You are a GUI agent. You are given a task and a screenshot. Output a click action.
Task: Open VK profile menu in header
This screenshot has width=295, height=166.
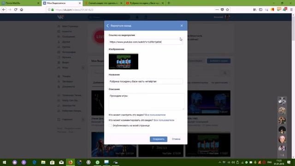coord(222,17)
